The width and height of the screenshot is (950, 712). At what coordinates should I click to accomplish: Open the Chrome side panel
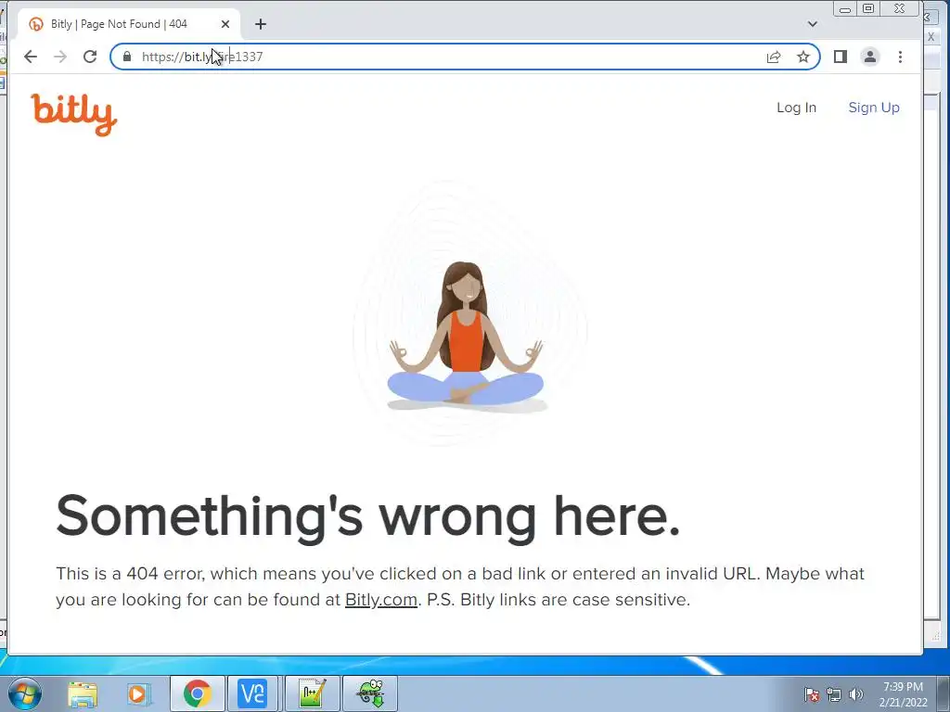point(841,57)
